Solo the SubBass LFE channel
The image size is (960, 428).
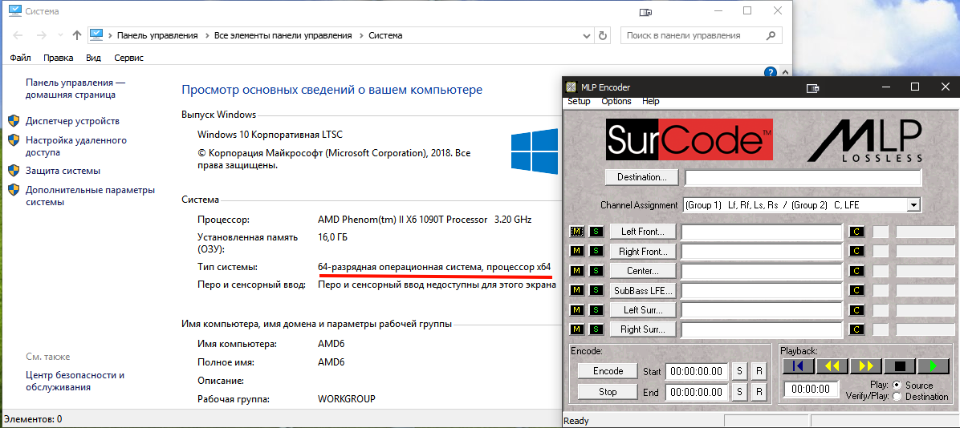click(x=596, y=290)
